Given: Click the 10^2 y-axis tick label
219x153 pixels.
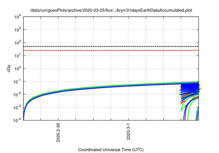Looking at the screenshot, I should pos(17,43).
